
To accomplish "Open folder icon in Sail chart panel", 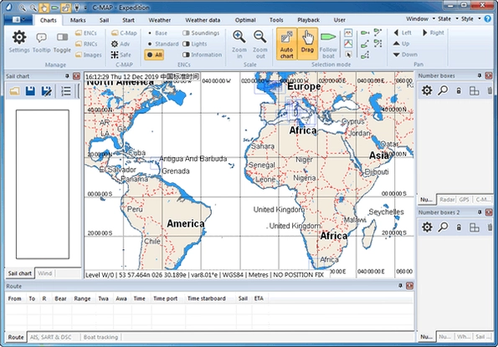I will [x=14, y=91].
